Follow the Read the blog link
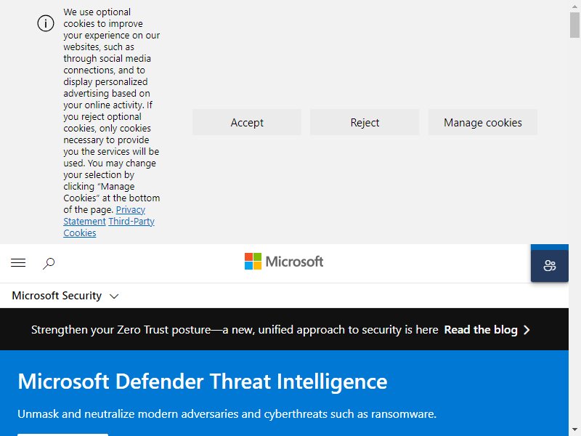Screen dimensions: 581x436 (x=481, y=330)
